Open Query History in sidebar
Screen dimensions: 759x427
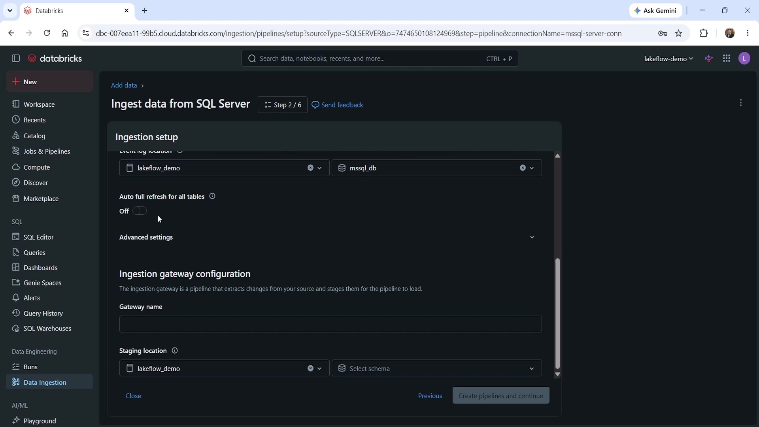[49, 313]
